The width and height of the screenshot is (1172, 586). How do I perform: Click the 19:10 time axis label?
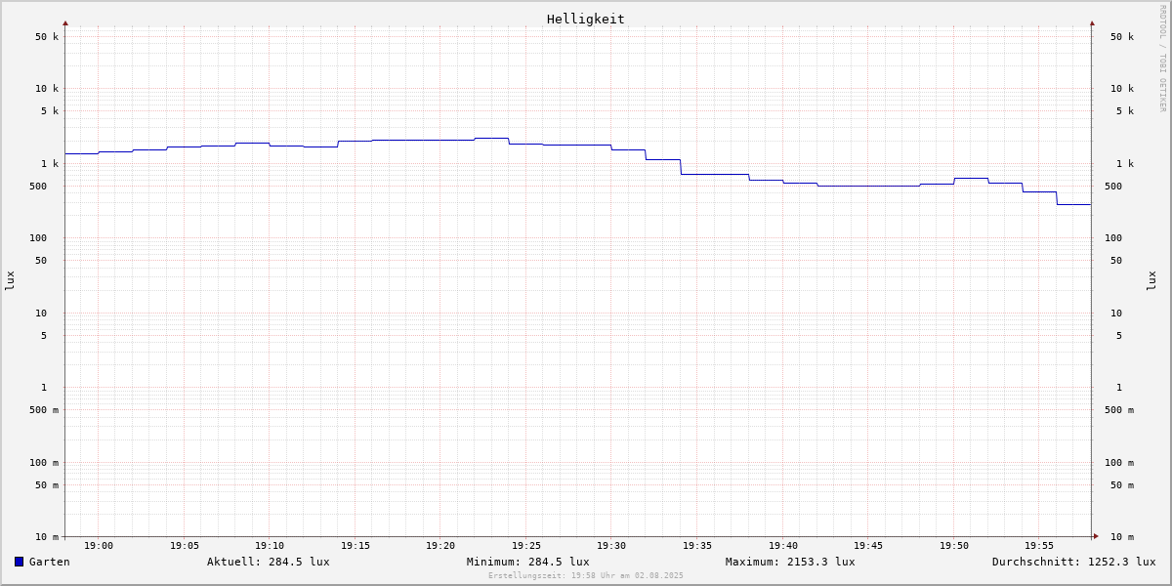point(270,546)
